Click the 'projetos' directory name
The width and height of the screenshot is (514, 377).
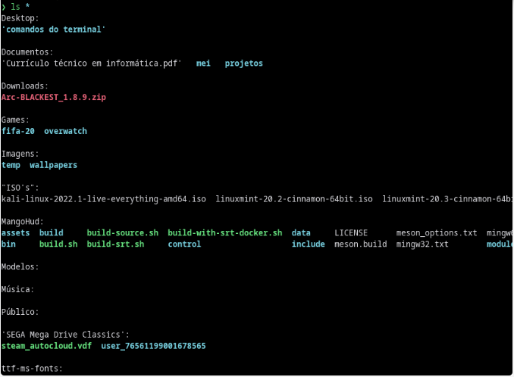[x=243, y=64]
